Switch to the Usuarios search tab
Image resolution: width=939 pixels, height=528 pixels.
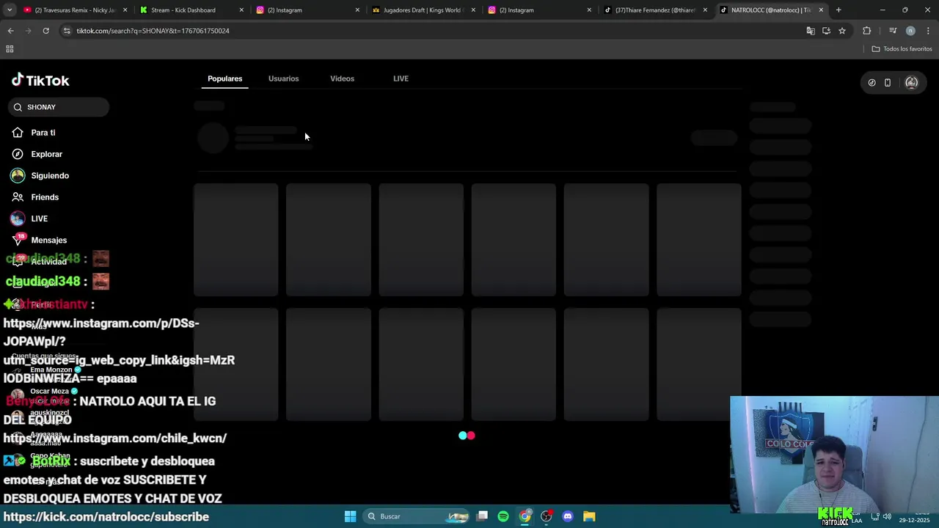[283, 78]
